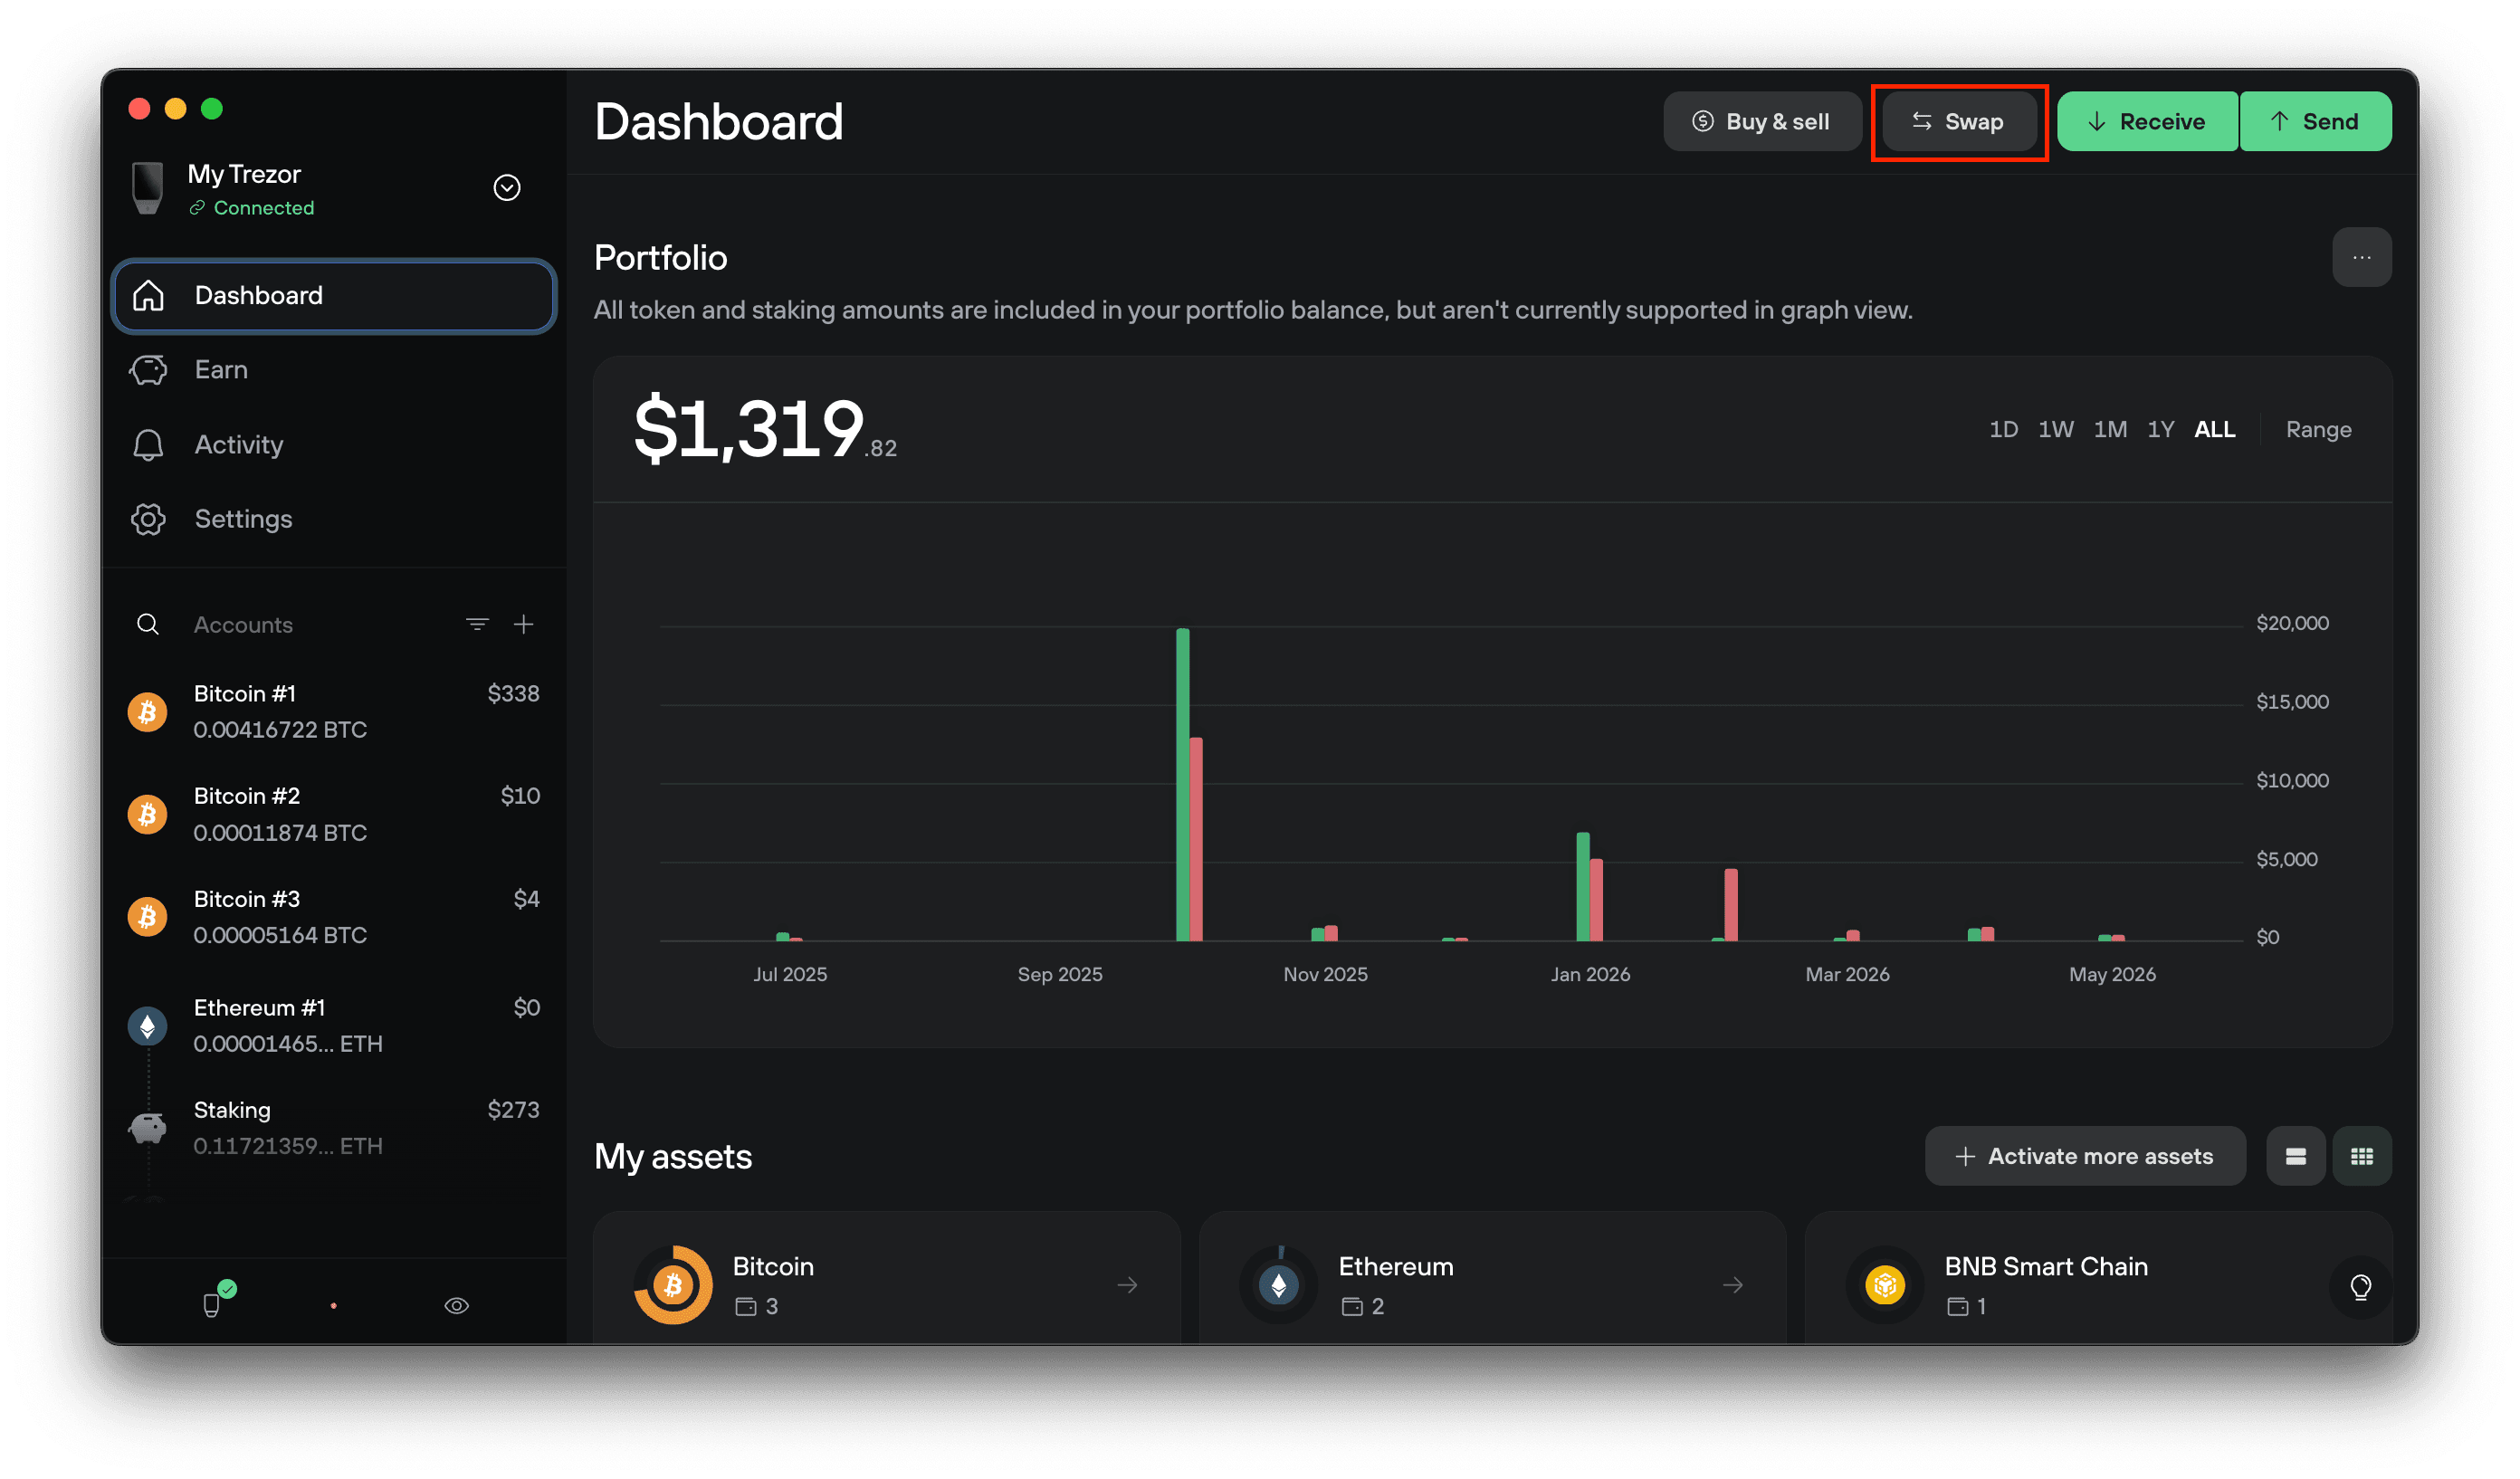Click the tall green bar in October 2025

pyautogui.click(x=1183, y=785)
